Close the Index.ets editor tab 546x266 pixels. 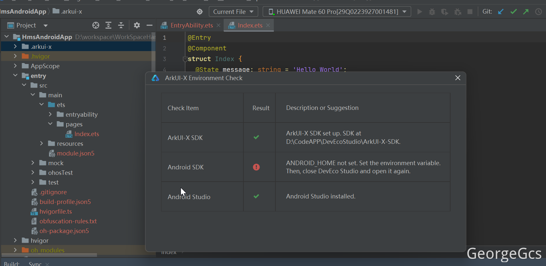pyautogui.click(x=268, y=25)
